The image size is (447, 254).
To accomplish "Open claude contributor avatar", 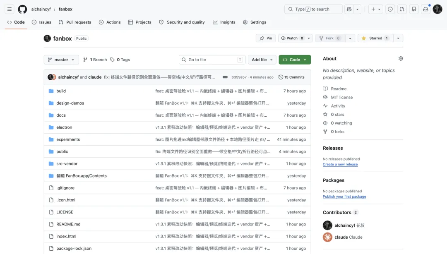I will coord(327,237).
